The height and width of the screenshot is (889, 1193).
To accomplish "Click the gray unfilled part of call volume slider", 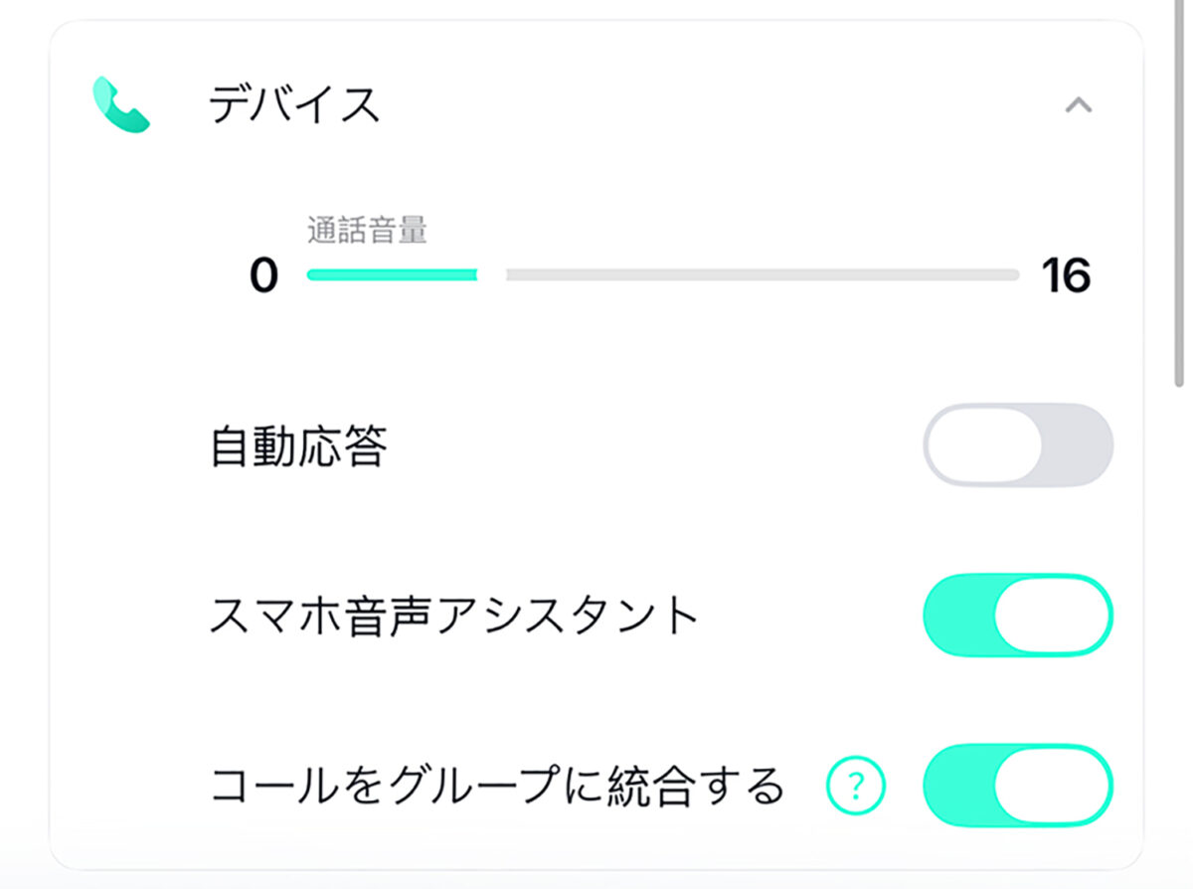I will [761, 274].
